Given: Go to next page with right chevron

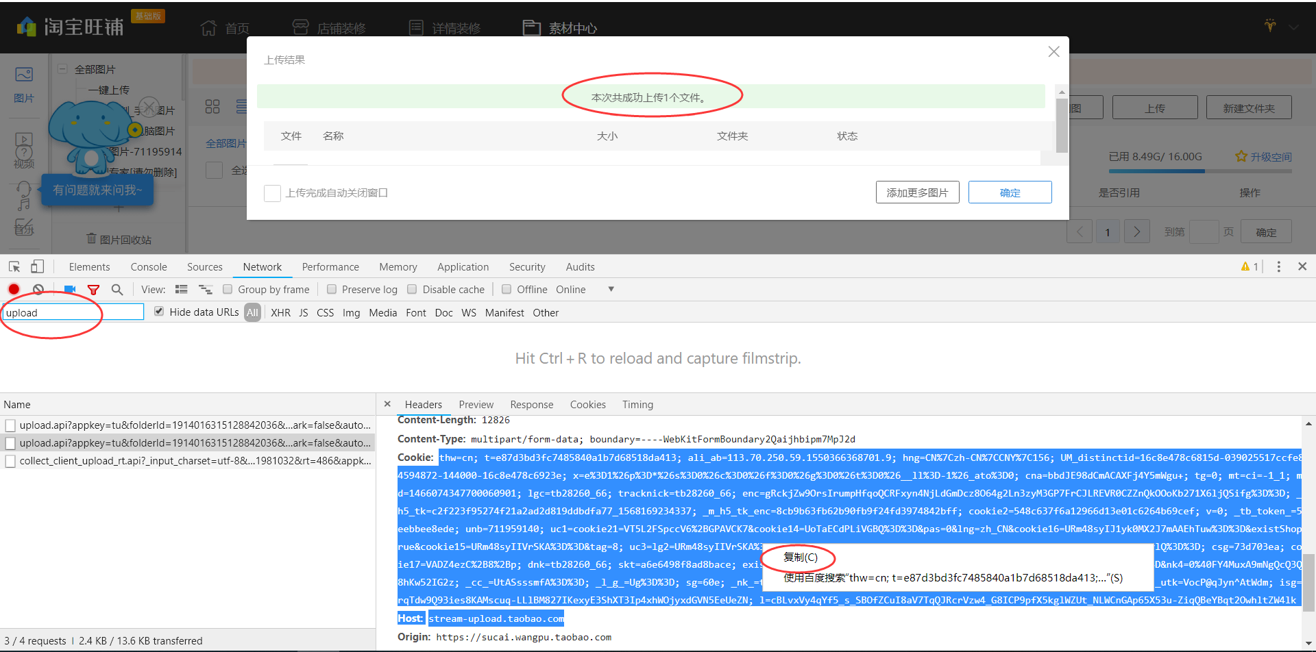Looking at the screenshot, I should pos(1136,231).
